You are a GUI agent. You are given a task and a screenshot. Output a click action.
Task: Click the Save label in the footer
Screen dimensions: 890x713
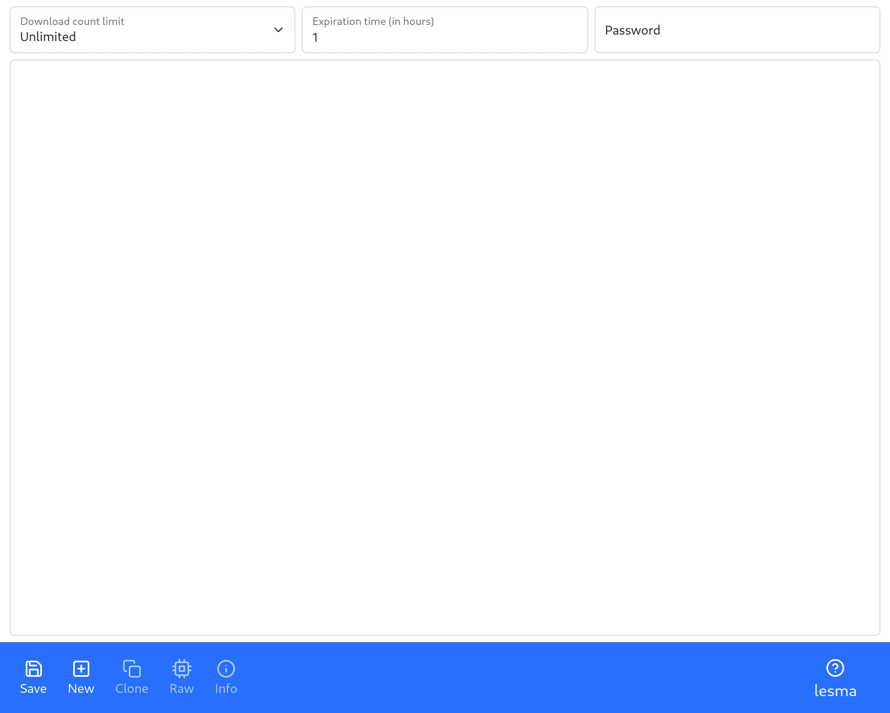pos(33,688)
